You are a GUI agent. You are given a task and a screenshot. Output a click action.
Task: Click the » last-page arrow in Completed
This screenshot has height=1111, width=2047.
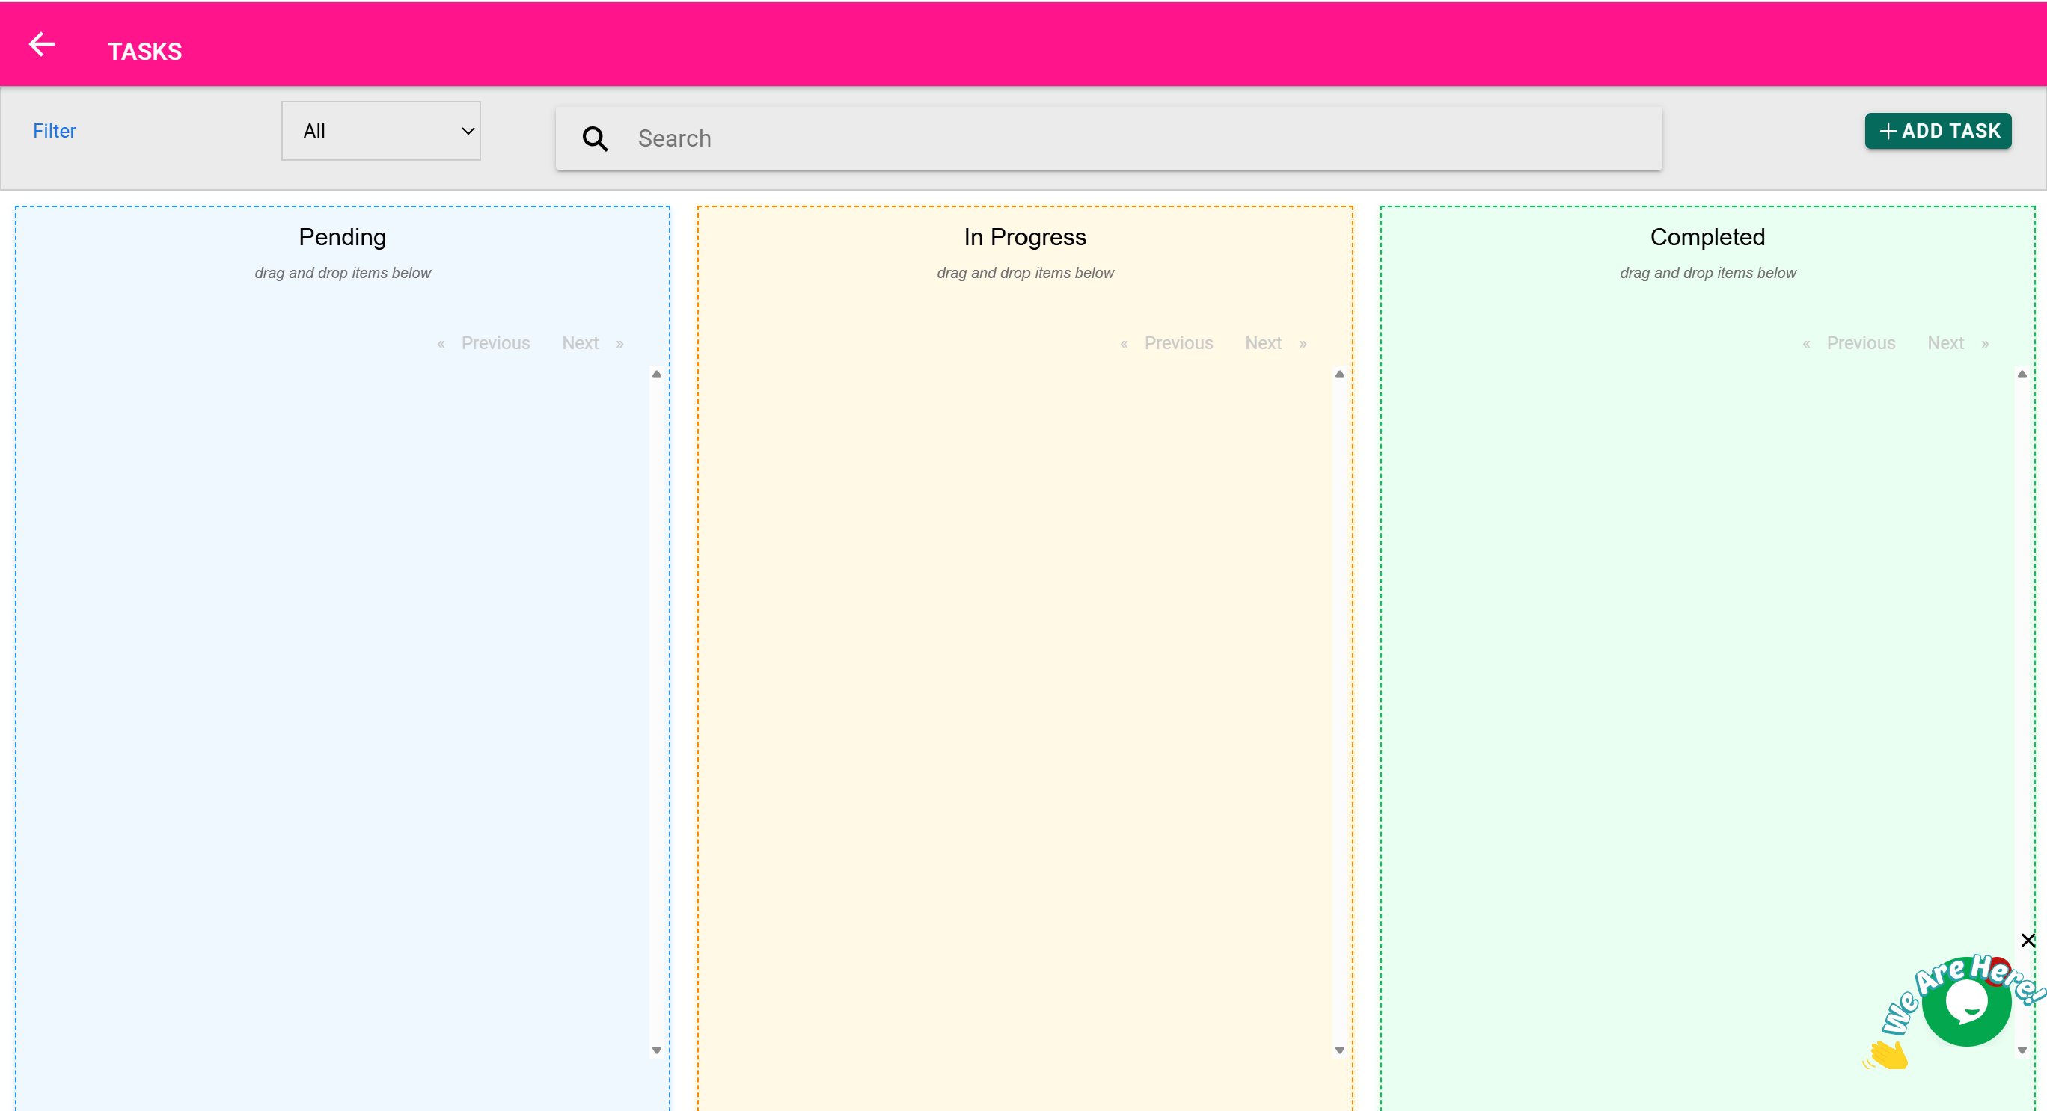tap(1985, 344)
